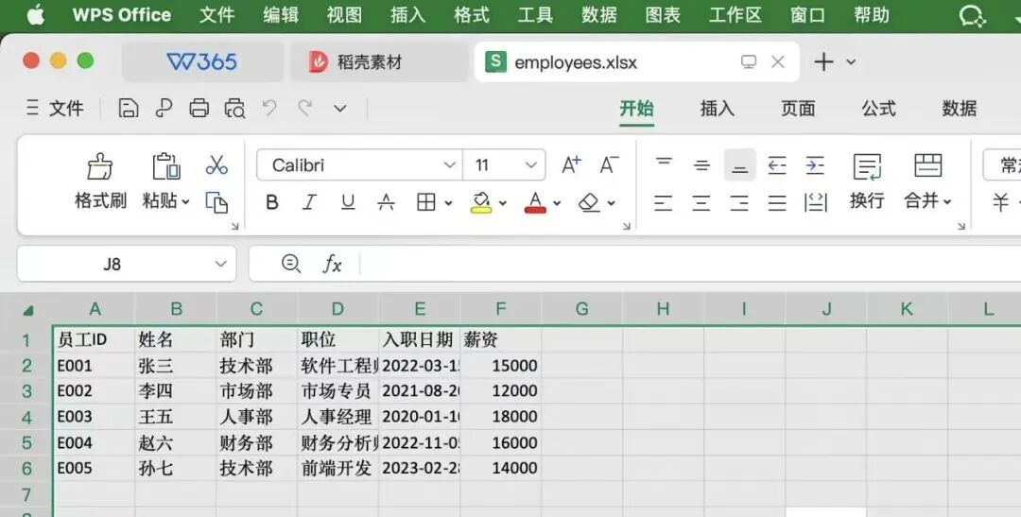The height and width of the screenshot is (517, 1021).
Task: Click the WPS assistant icon in the menu bar
Action: click(x=973, y=16)
